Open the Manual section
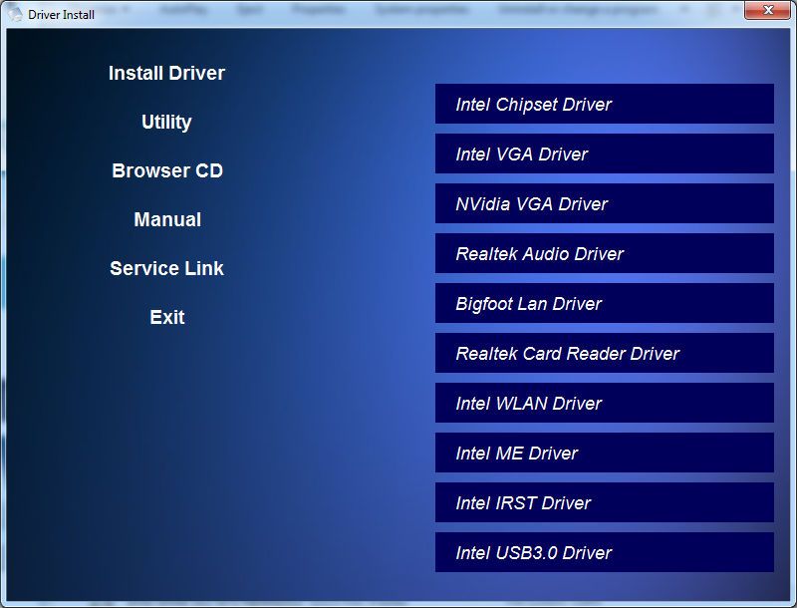Image resolution: width=797 pixels, height=608 pixels. pyautogui.click(x=166, y=219)
